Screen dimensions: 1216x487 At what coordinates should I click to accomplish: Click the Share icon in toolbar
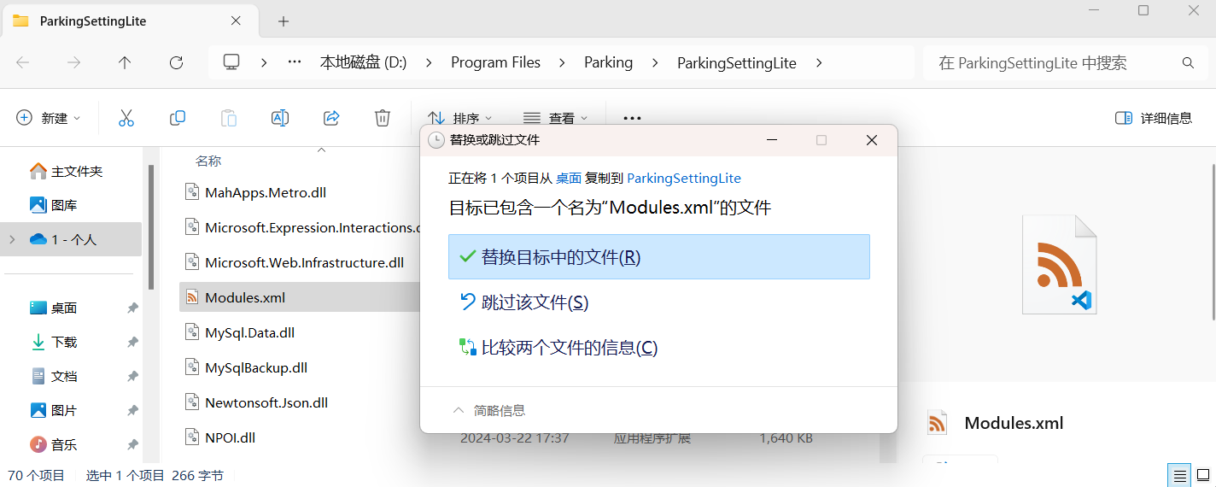click(331, 118)
